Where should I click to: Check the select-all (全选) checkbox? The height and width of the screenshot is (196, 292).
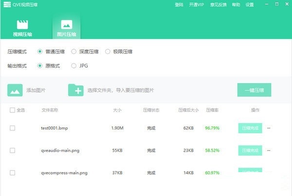pos(12,110)
